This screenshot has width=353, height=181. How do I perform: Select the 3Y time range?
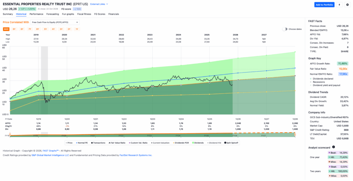61,29
